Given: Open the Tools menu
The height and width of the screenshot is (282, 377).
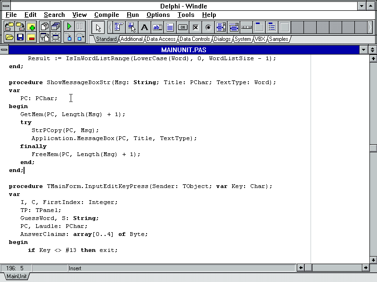Looking at the screenshot, I should click(186, 15).
